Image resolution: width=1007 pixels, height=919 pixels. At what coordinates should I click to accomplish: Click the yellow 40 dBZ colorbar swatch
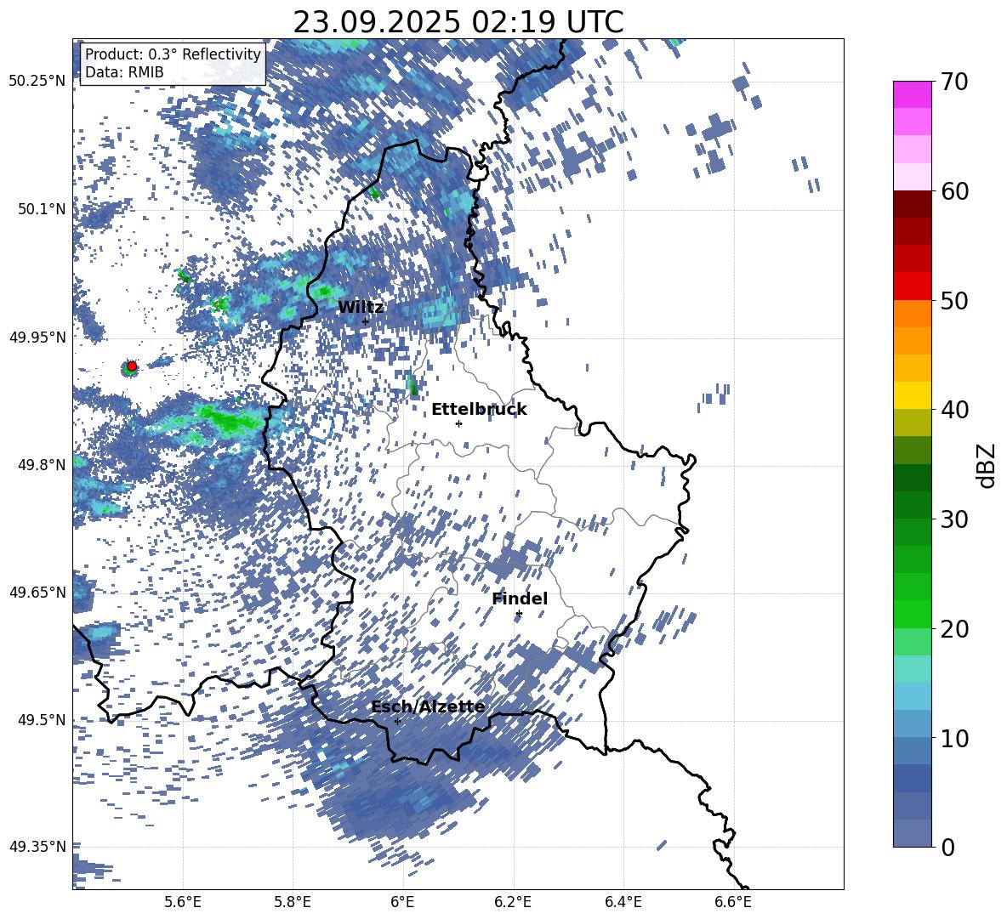[912, 395]
